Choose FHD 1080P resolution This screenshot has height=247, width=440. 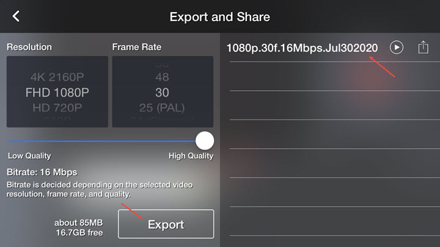[x=57, y=93]
